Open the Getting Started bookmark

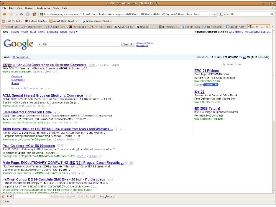[36, 21]
